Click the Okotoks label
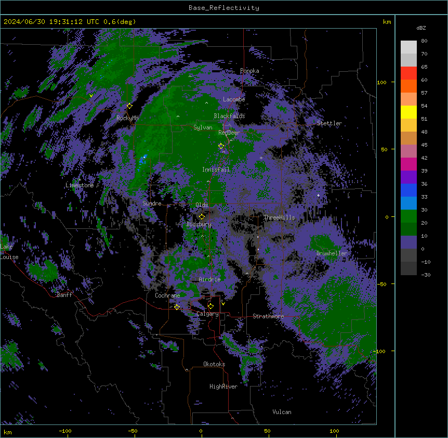Viewport: 448px width, 438px height. (214, 364)
